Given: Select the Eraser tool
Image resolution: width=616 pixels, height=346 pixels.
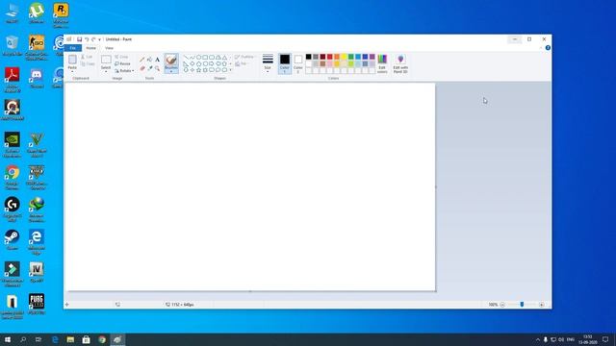Looking at the screenshot, I should (142, 68).
